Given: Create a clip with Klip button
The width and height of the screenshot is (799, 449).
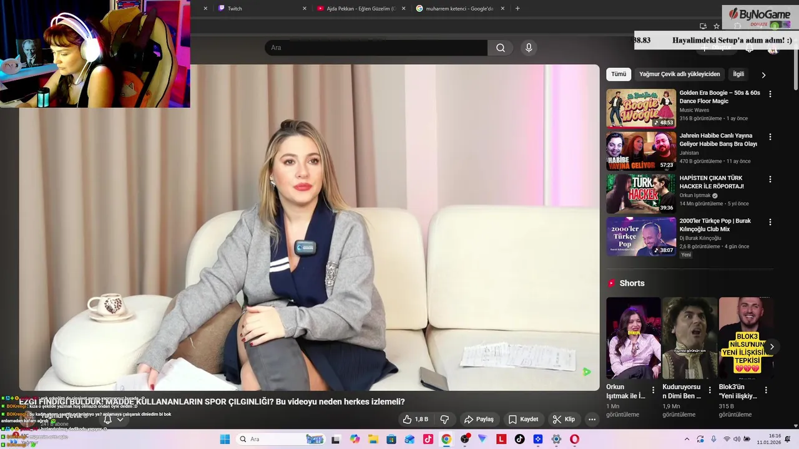Looking at the screenshot, I should [x=564, y=419].
